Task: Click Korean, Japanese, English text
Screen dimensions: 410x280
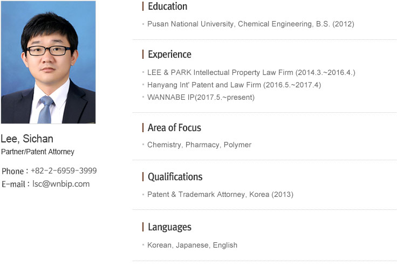Action: point(192,245)
